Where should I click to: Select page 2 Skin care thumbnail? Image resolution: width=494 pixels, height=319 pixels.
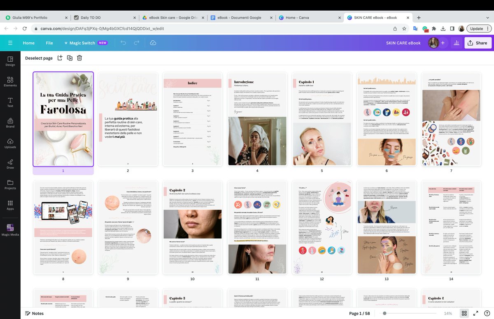coord(128,119)
